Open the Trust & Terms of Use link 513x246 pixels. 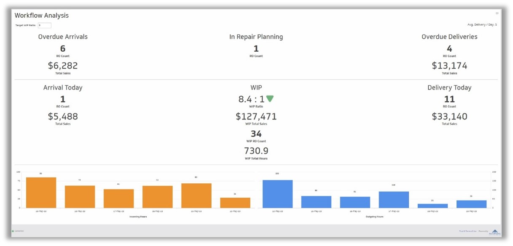[x=467, y=231]
